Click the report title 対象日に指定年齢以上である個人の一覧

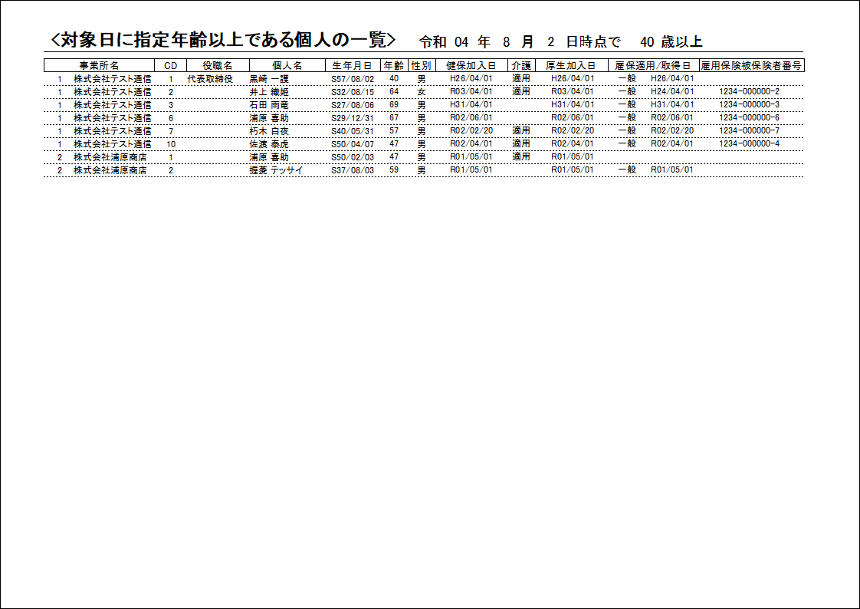222,40
